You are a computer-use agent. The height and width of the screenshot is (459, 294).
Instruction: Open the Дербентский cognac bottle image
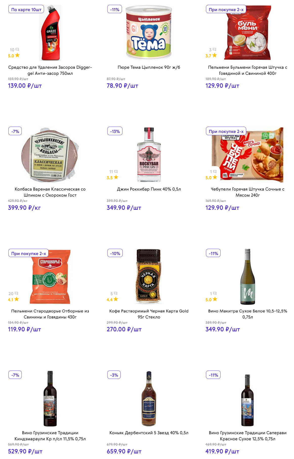pyautogui.click(x=149, y=398)
